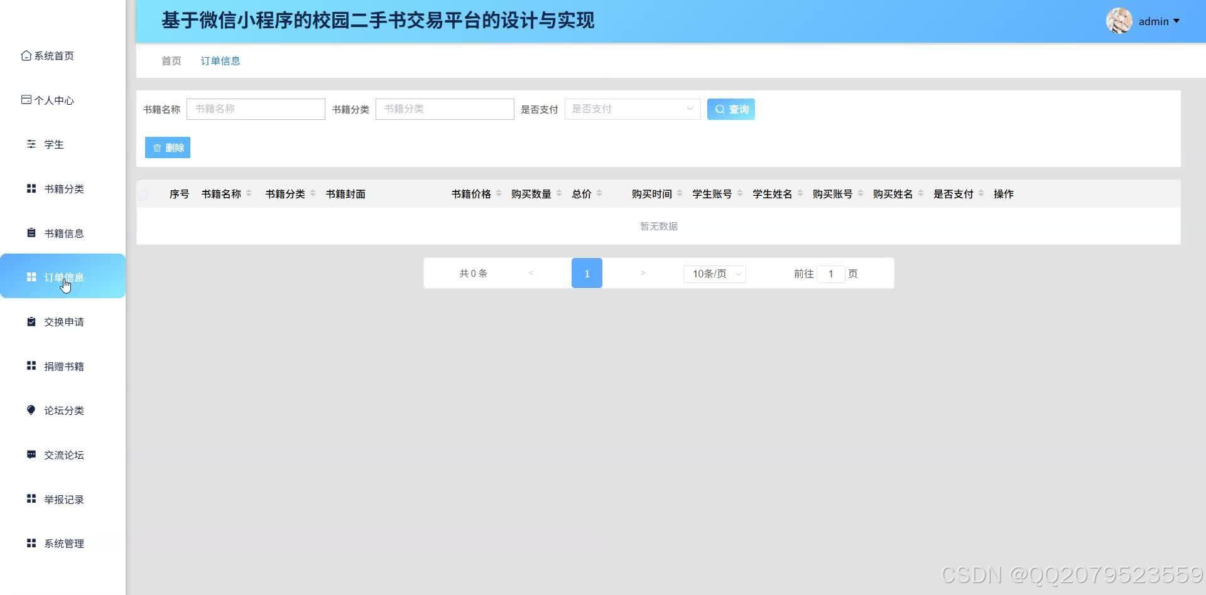Click the sliders icon beside 学生
Screen dimensions: 1206x595
(31, 144)
